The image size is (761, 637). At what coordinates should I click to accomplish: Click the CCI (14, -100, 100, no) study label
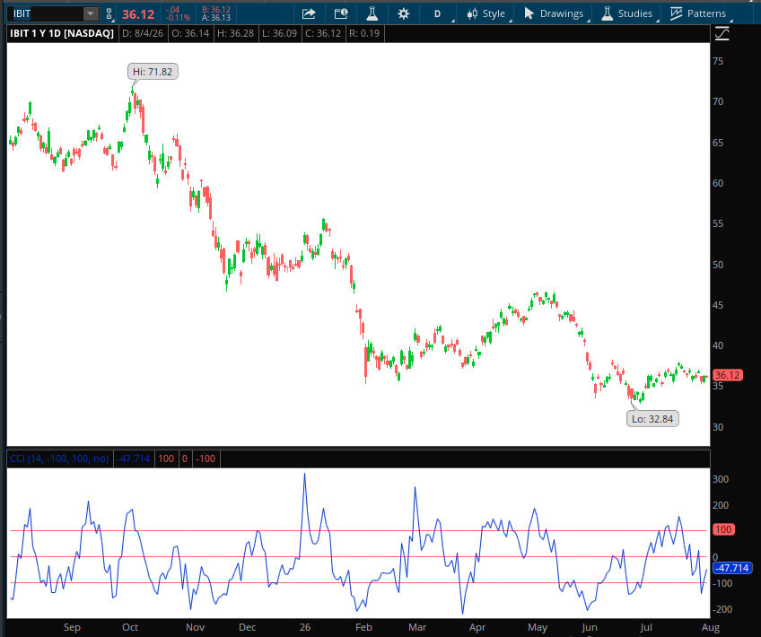pos(59,458)
